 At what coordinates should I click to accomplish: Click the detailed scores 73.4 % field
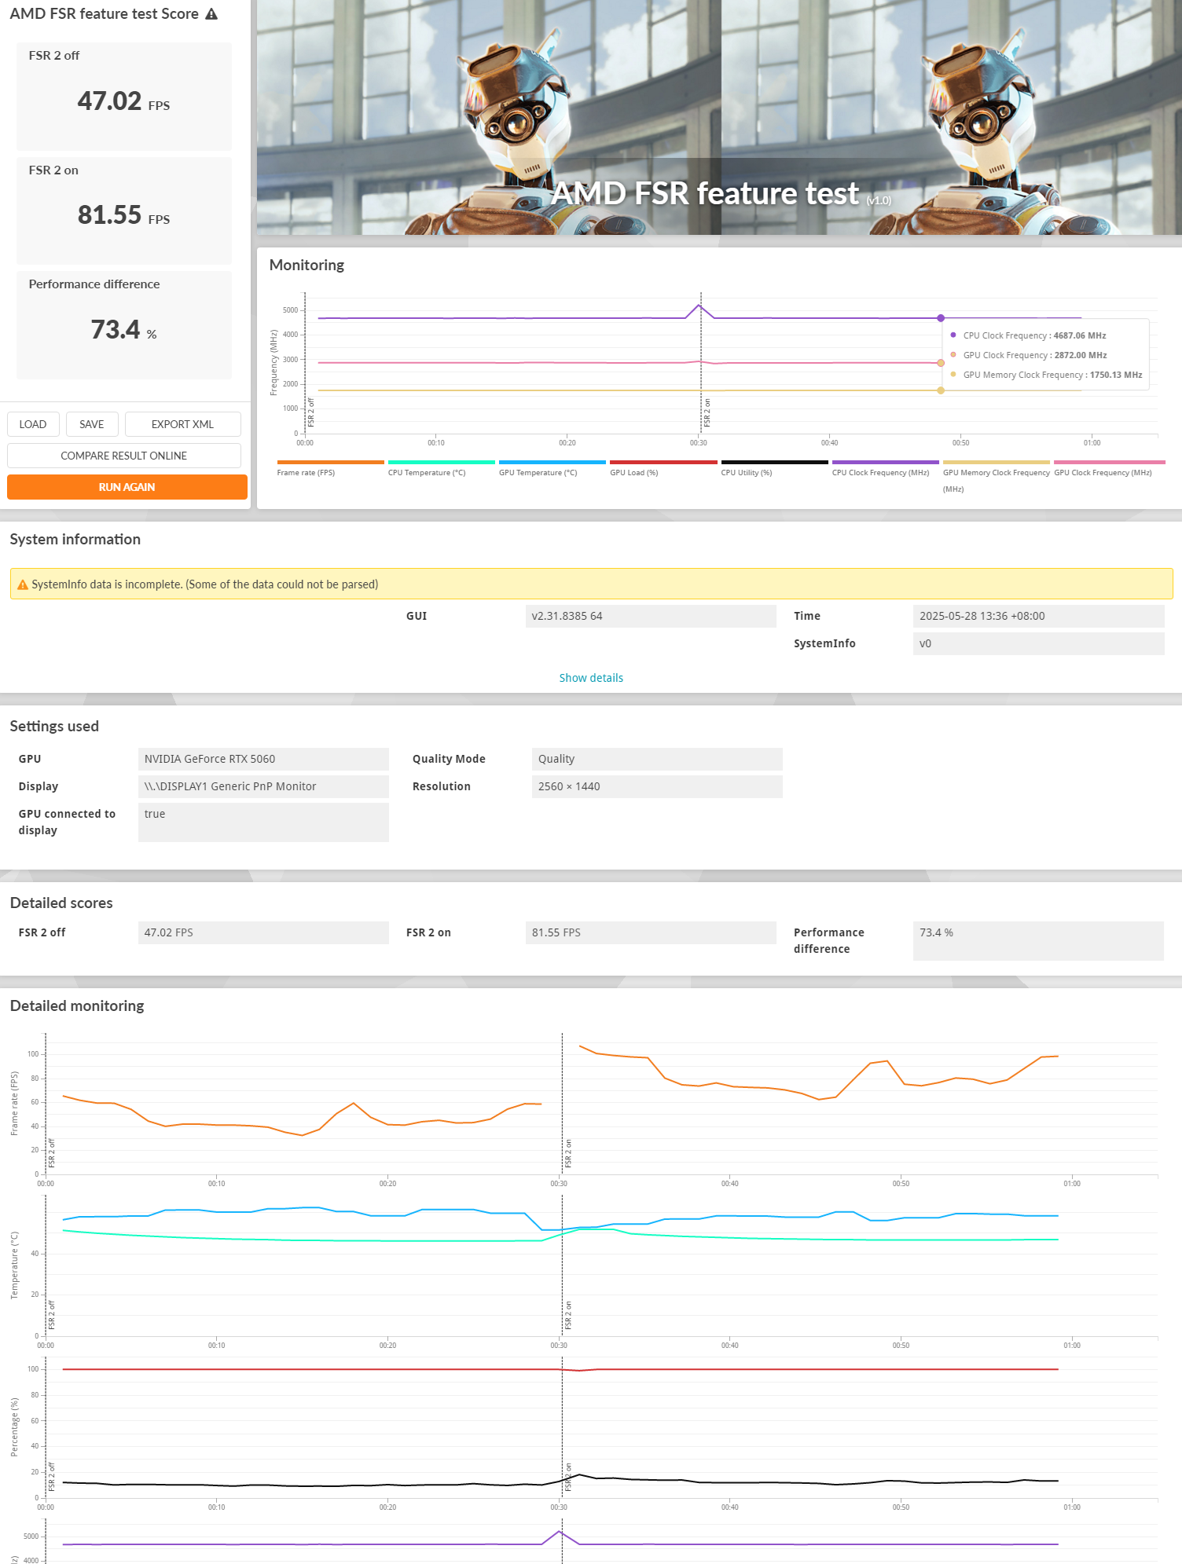[1038, 940]
